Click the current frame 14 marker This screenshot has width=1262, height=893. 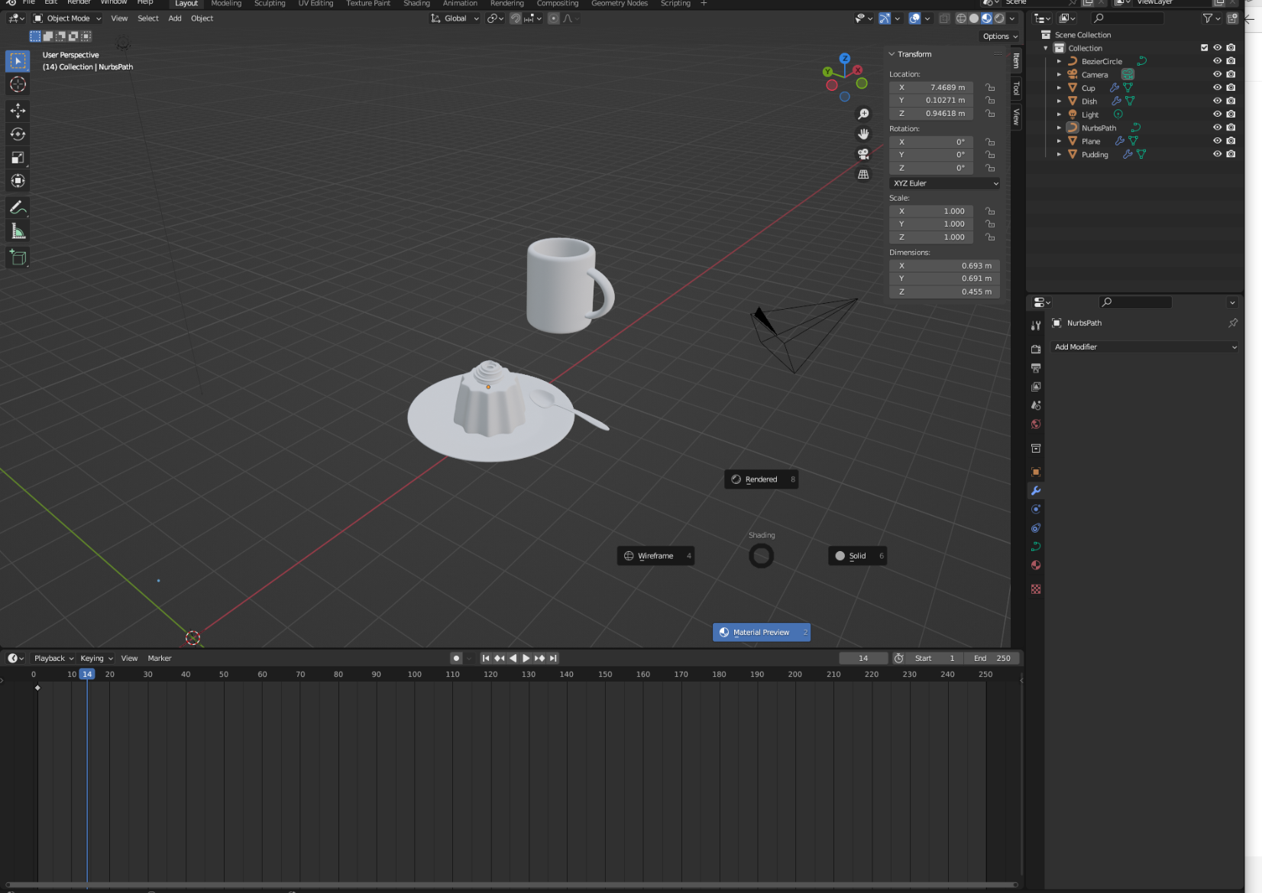(x=87, y=674)
